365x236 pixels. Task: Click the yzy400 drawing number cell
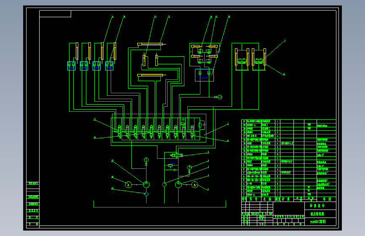click(320, 222)
